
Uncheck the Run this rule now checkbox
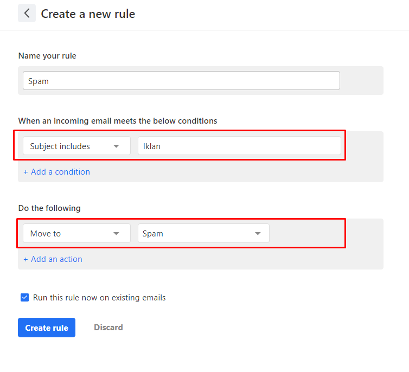[x=24, y=298]
